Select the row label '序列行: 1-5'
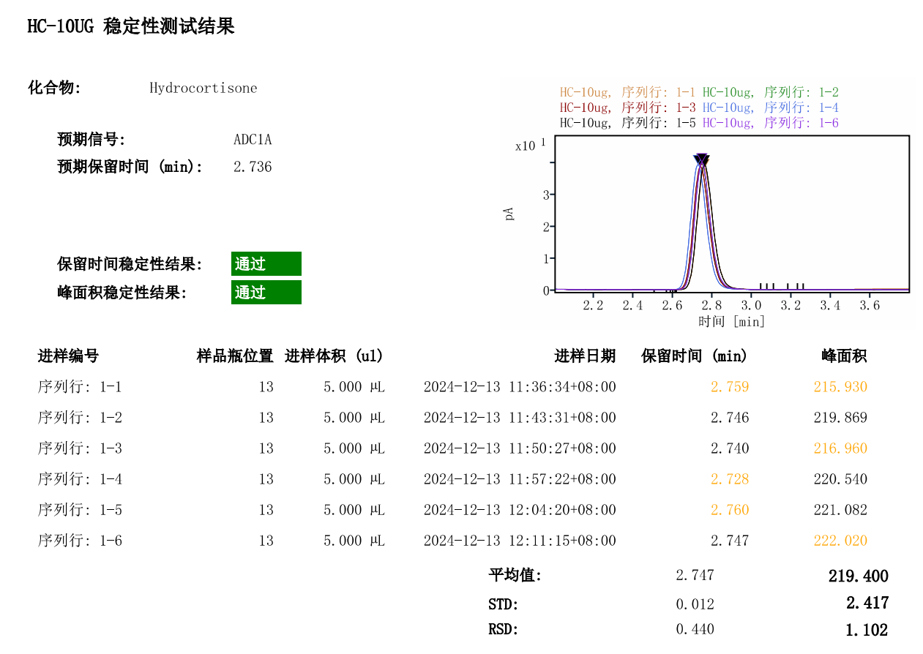 (x=80, y=510)
